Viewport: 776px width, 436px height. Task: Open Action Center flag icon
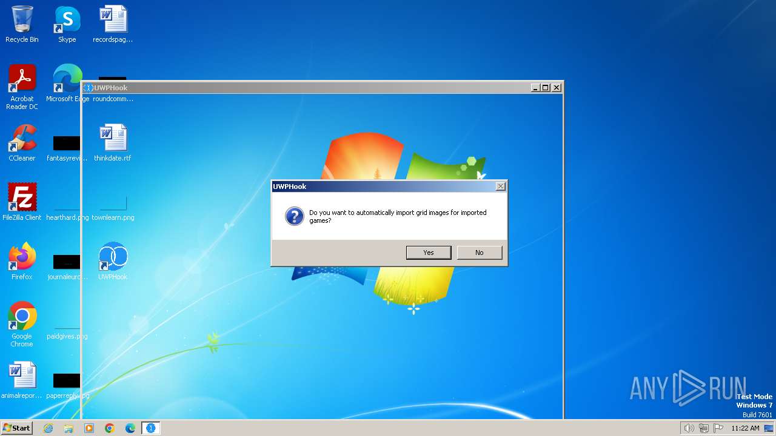718,428
